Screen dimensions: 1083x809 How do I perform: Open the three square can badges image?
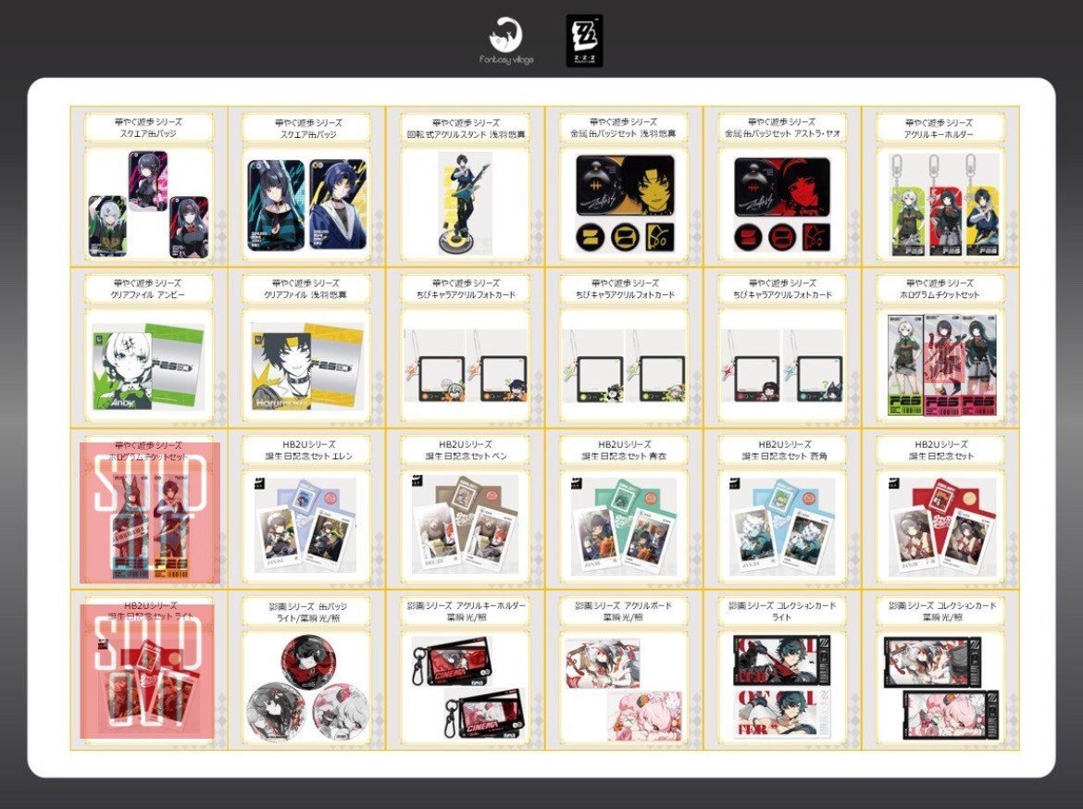(x=148, y=205)
